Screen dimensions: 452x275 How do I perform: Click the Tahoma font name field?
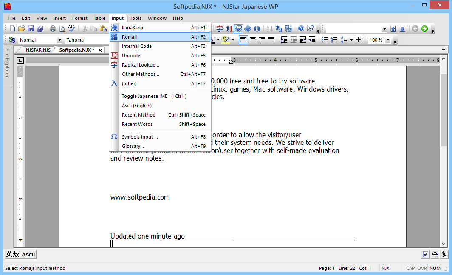coord(87,40)
